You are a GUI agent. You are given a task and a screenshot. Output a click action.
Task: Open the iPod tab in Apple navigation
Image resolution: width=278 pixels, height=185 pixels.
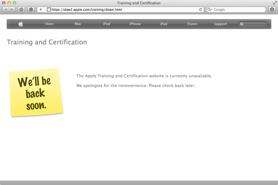tap(107, 24)
